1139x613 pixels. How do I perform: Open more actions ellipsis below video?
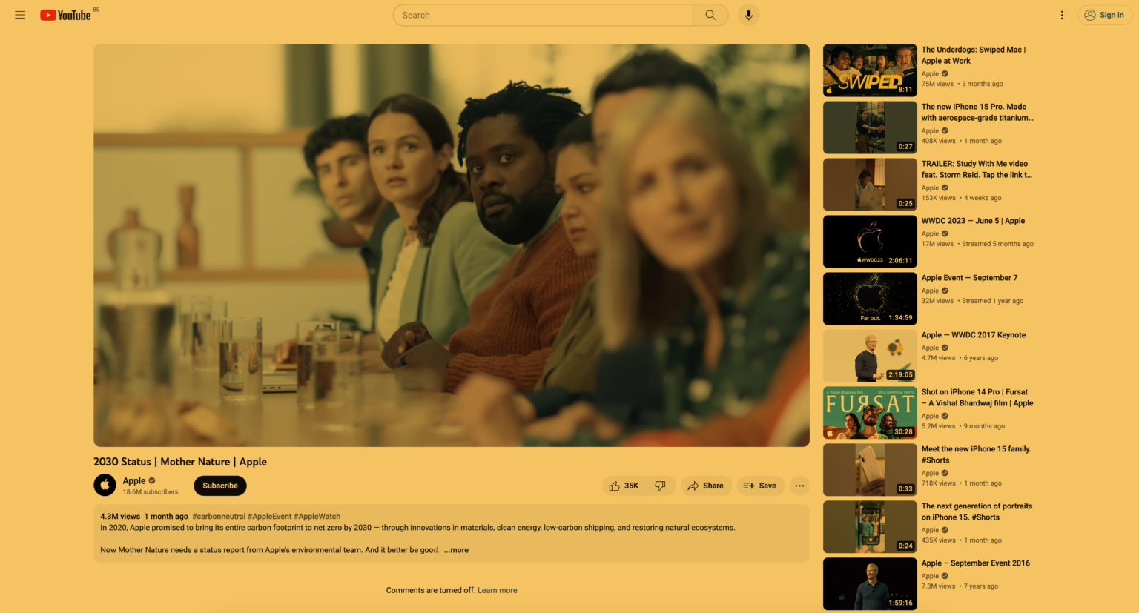click(x=799, y=486)
